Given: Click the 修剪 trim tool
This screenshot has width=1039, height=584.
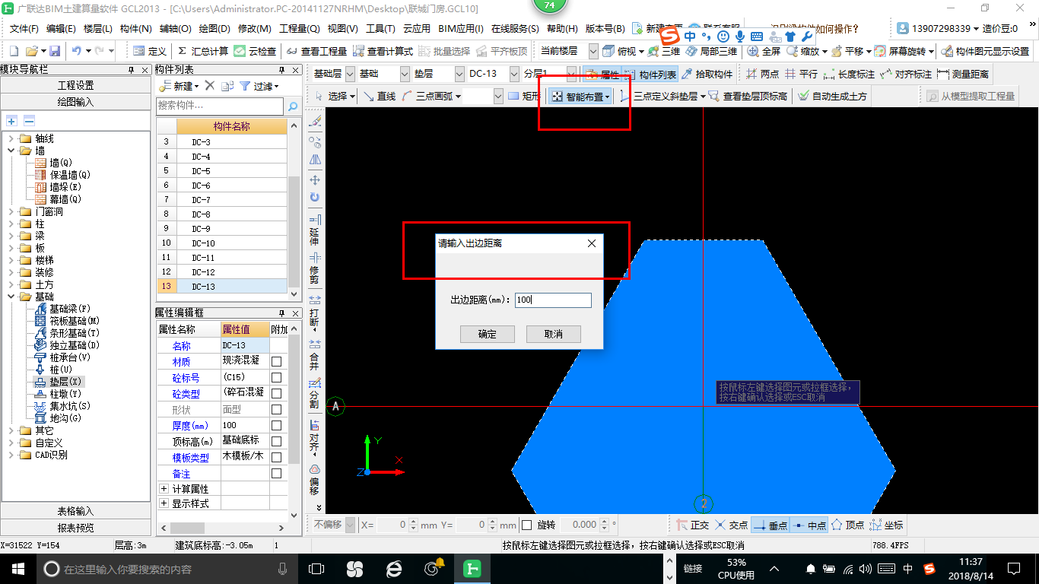Looking at the screenshot, I should [x=315, y=268].
